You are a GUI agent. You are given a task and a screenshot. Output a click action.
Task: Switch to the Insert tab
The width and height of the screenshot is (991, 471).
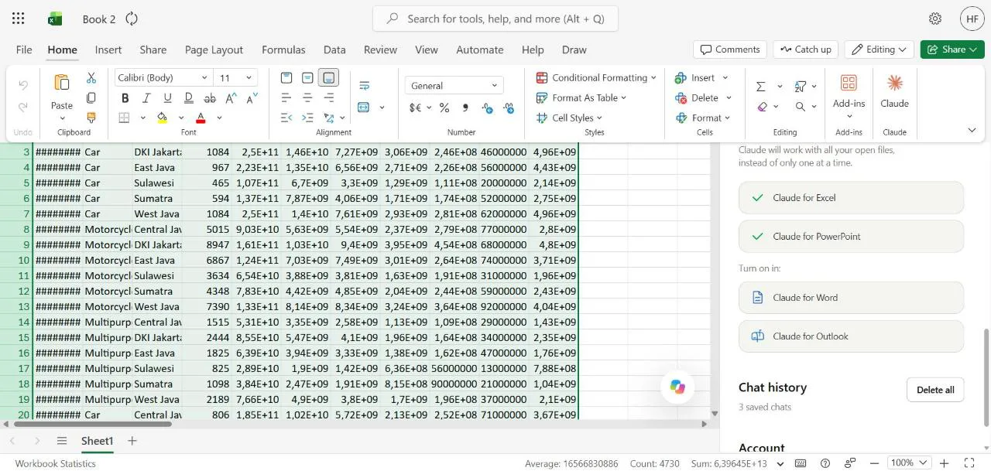tap(108, 49)
